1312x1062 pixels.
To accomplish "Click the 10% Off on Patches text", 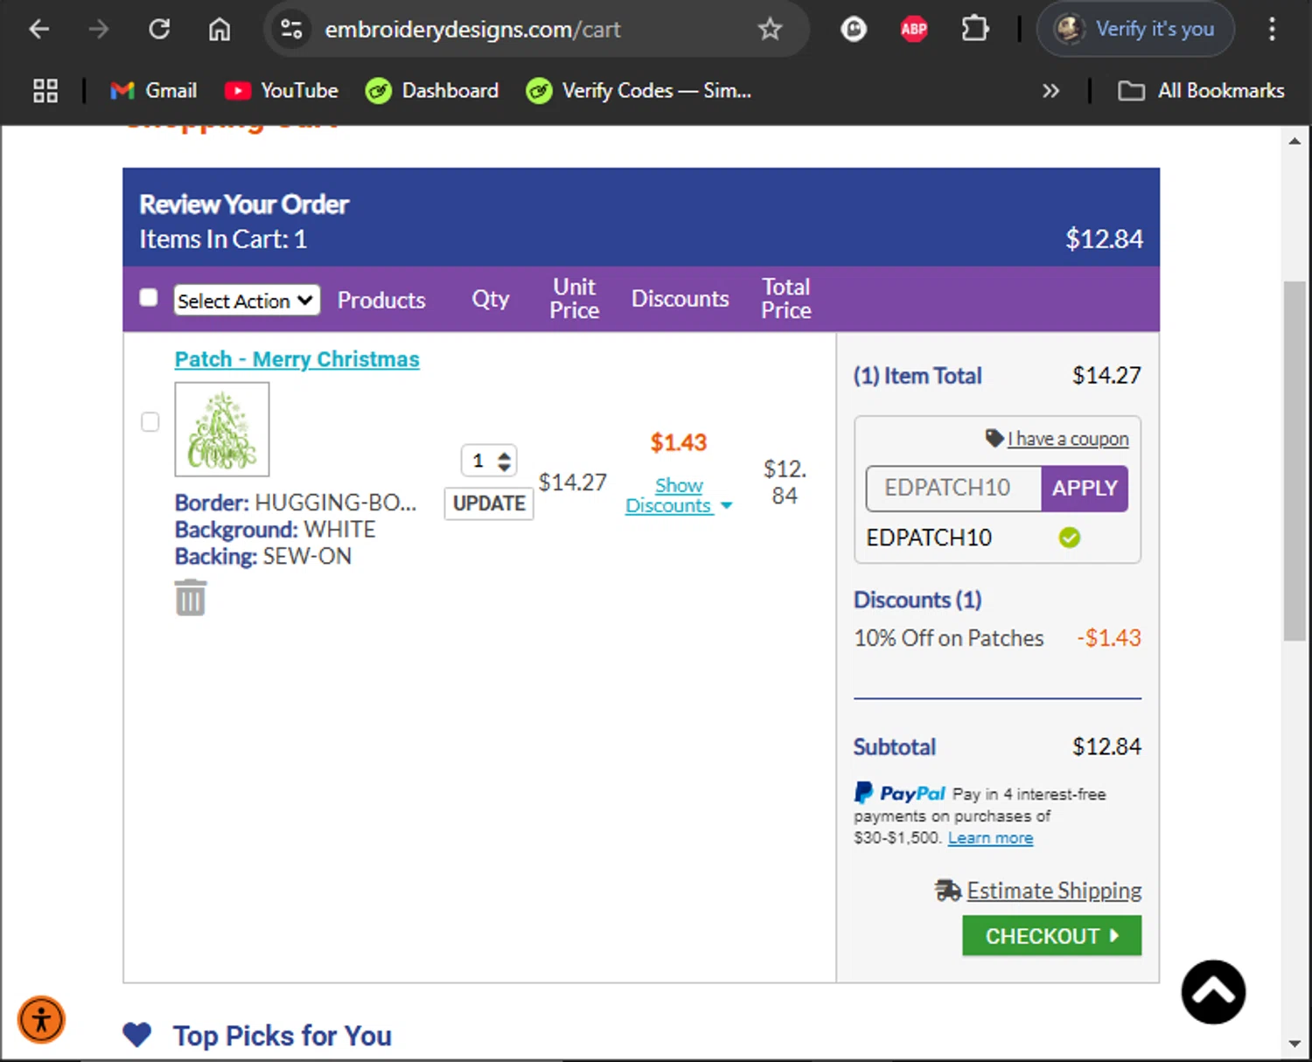I will click(949, 638).
